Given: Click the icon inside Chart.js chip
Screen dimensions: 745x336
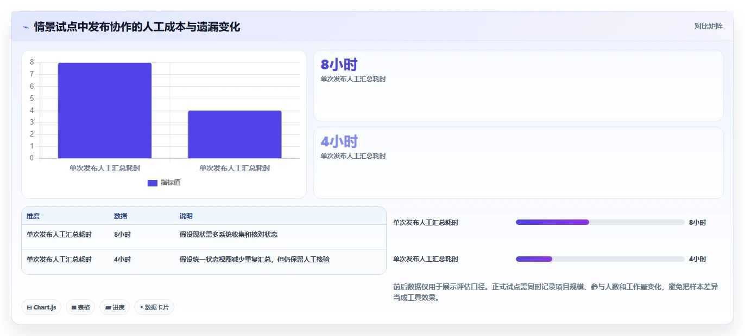Looking at the screenshot, I should [29, 307].
